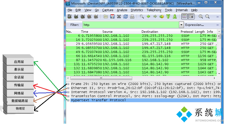Sort the packet list by Protocol column header

tap(187, 32)
